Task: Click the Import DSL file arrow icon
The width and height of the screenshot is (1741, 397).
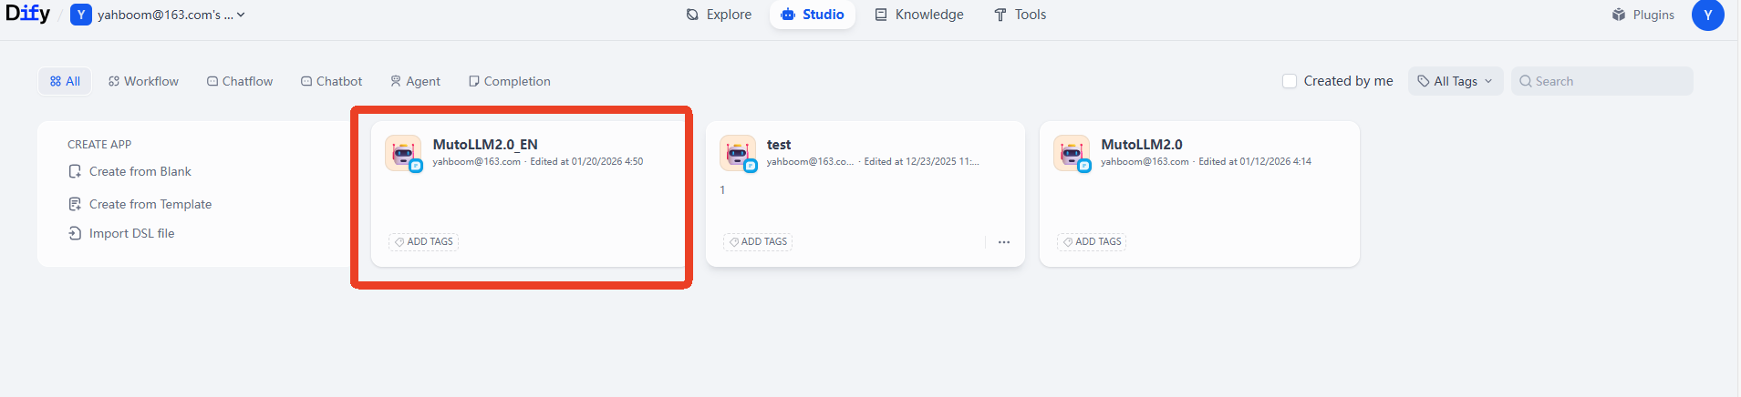Action: click(x=75, y=233)
